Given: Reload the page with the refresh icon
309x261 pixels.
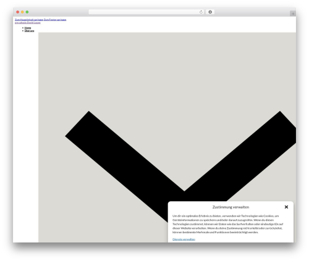Looking at the screenshot, I should point(201,12).
